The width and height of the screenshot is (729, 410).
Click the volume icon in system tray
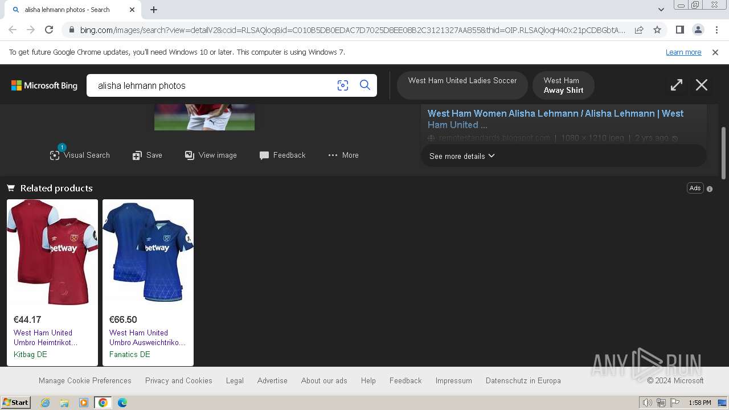648,403
